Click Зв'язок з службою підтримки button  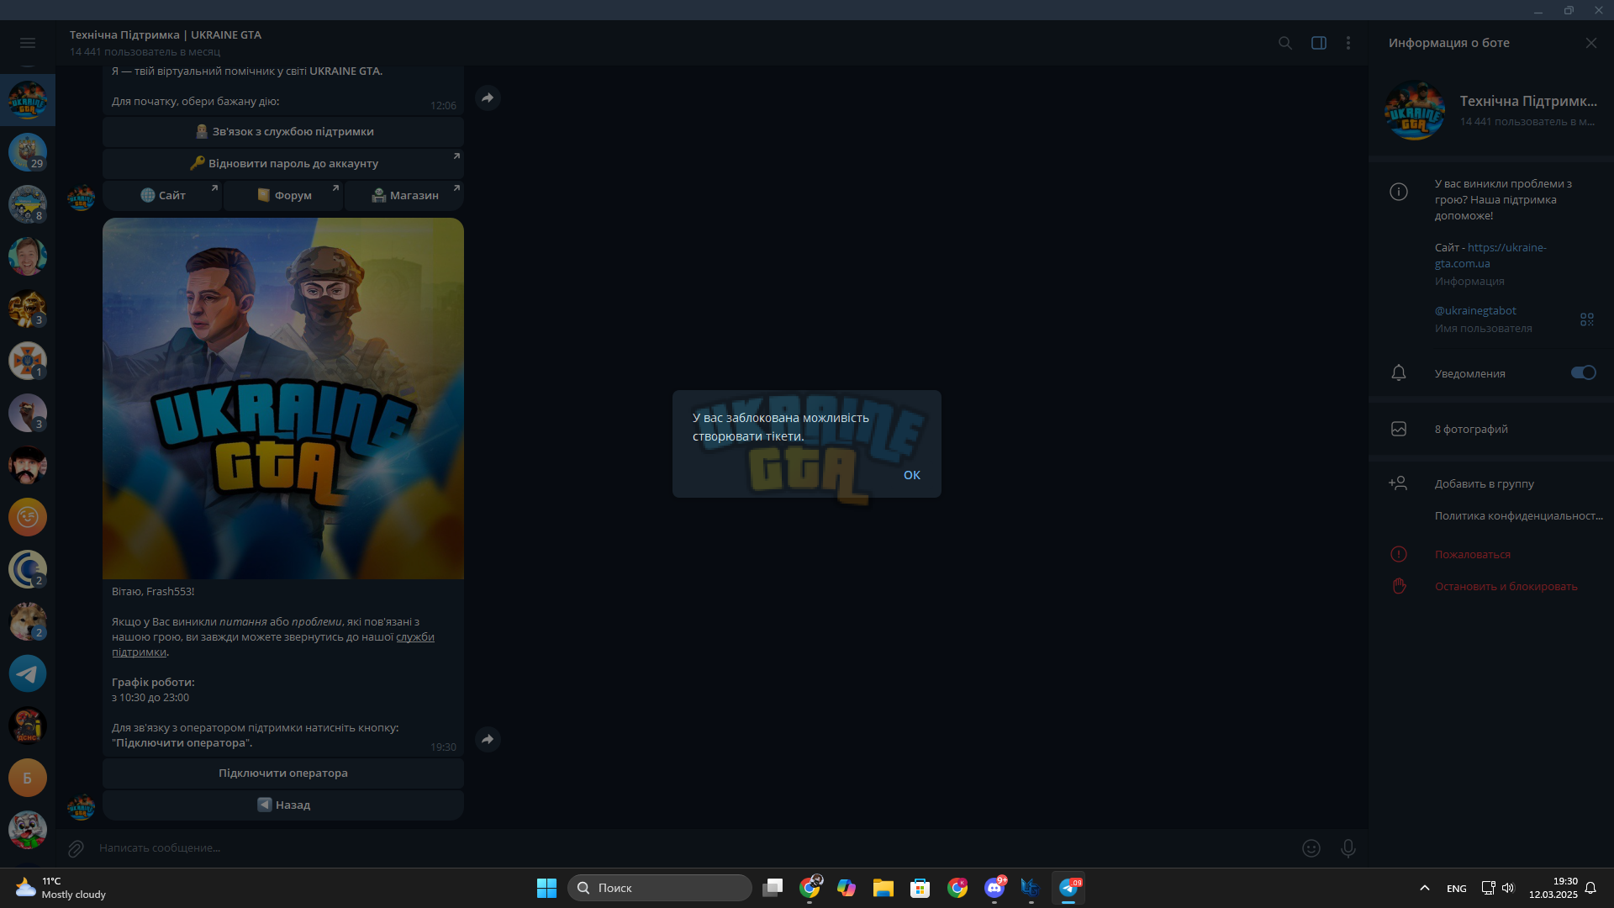(x=283, y=132)
